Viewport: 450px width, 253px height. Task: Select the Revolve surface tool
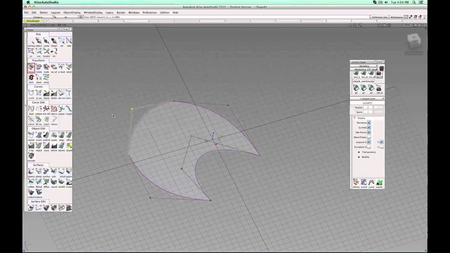[x=46, y=173]
